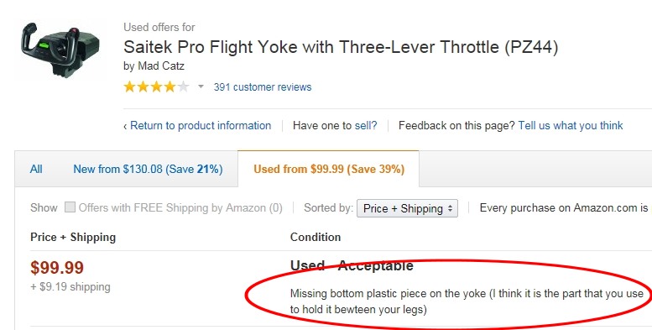Open the 391 customer reviews link

(263, 87)
